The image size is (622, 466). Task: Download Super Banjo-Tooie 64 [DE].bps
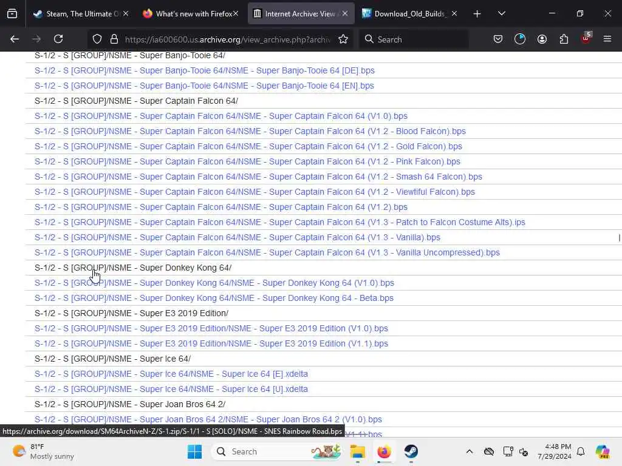pos(204,70)
